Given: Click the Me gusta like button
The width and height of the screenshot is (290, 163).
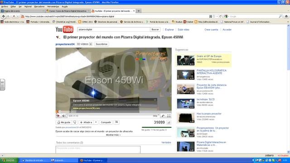Looking at the screenshot, I should click(x=63, y=122).
